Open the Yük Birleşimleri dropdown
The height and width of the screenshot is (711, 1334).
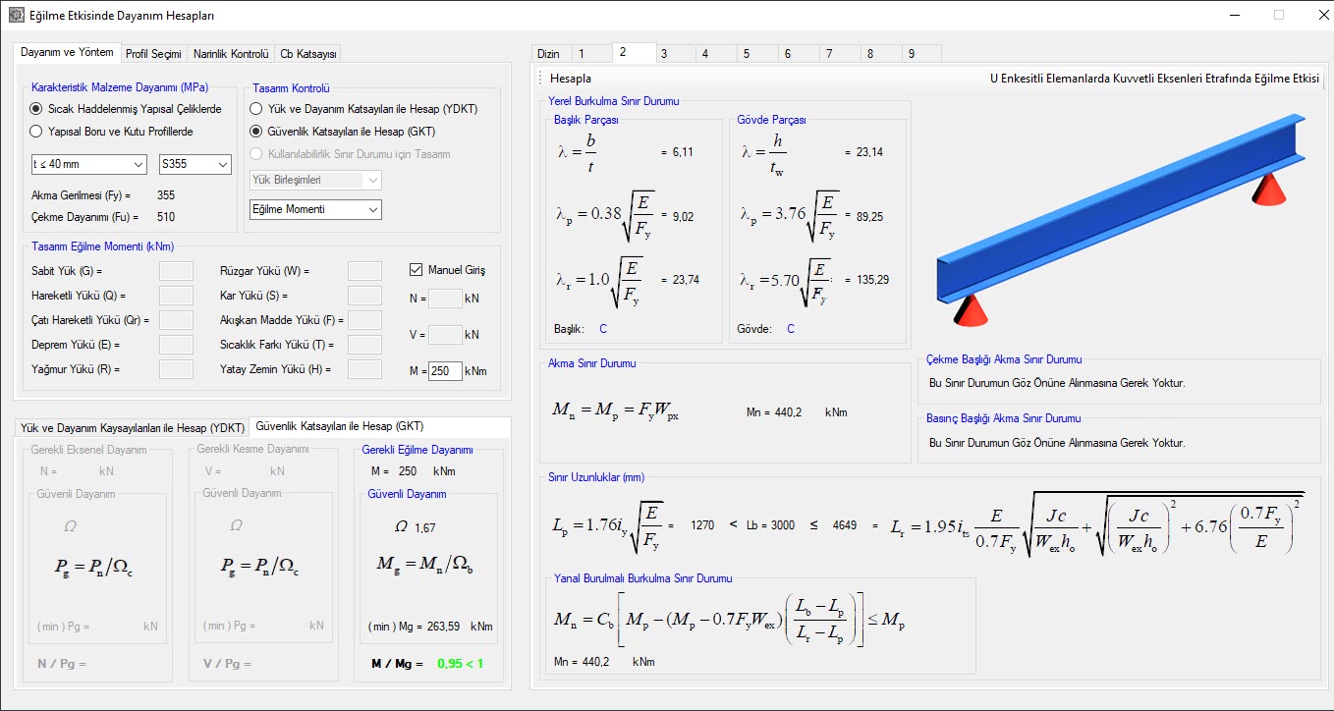tap(315, 180)
